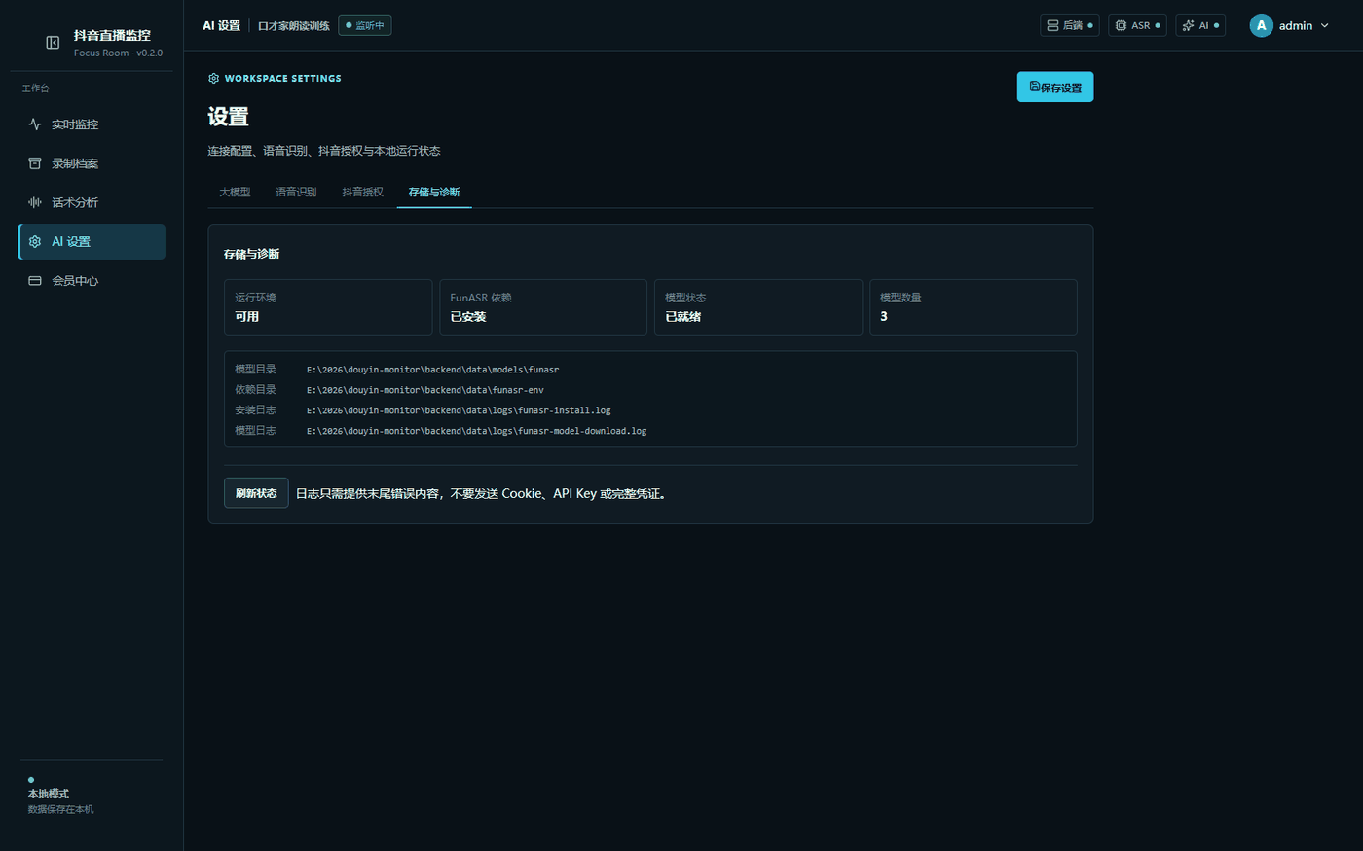This screenshot has width=1363, height=851.
Task: Click the save disk icon in 保存设置
Action: 1034,87
